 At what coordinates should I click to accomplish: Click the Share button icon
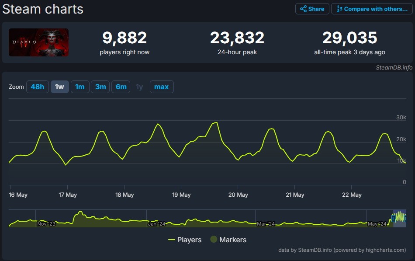point(303,9)
